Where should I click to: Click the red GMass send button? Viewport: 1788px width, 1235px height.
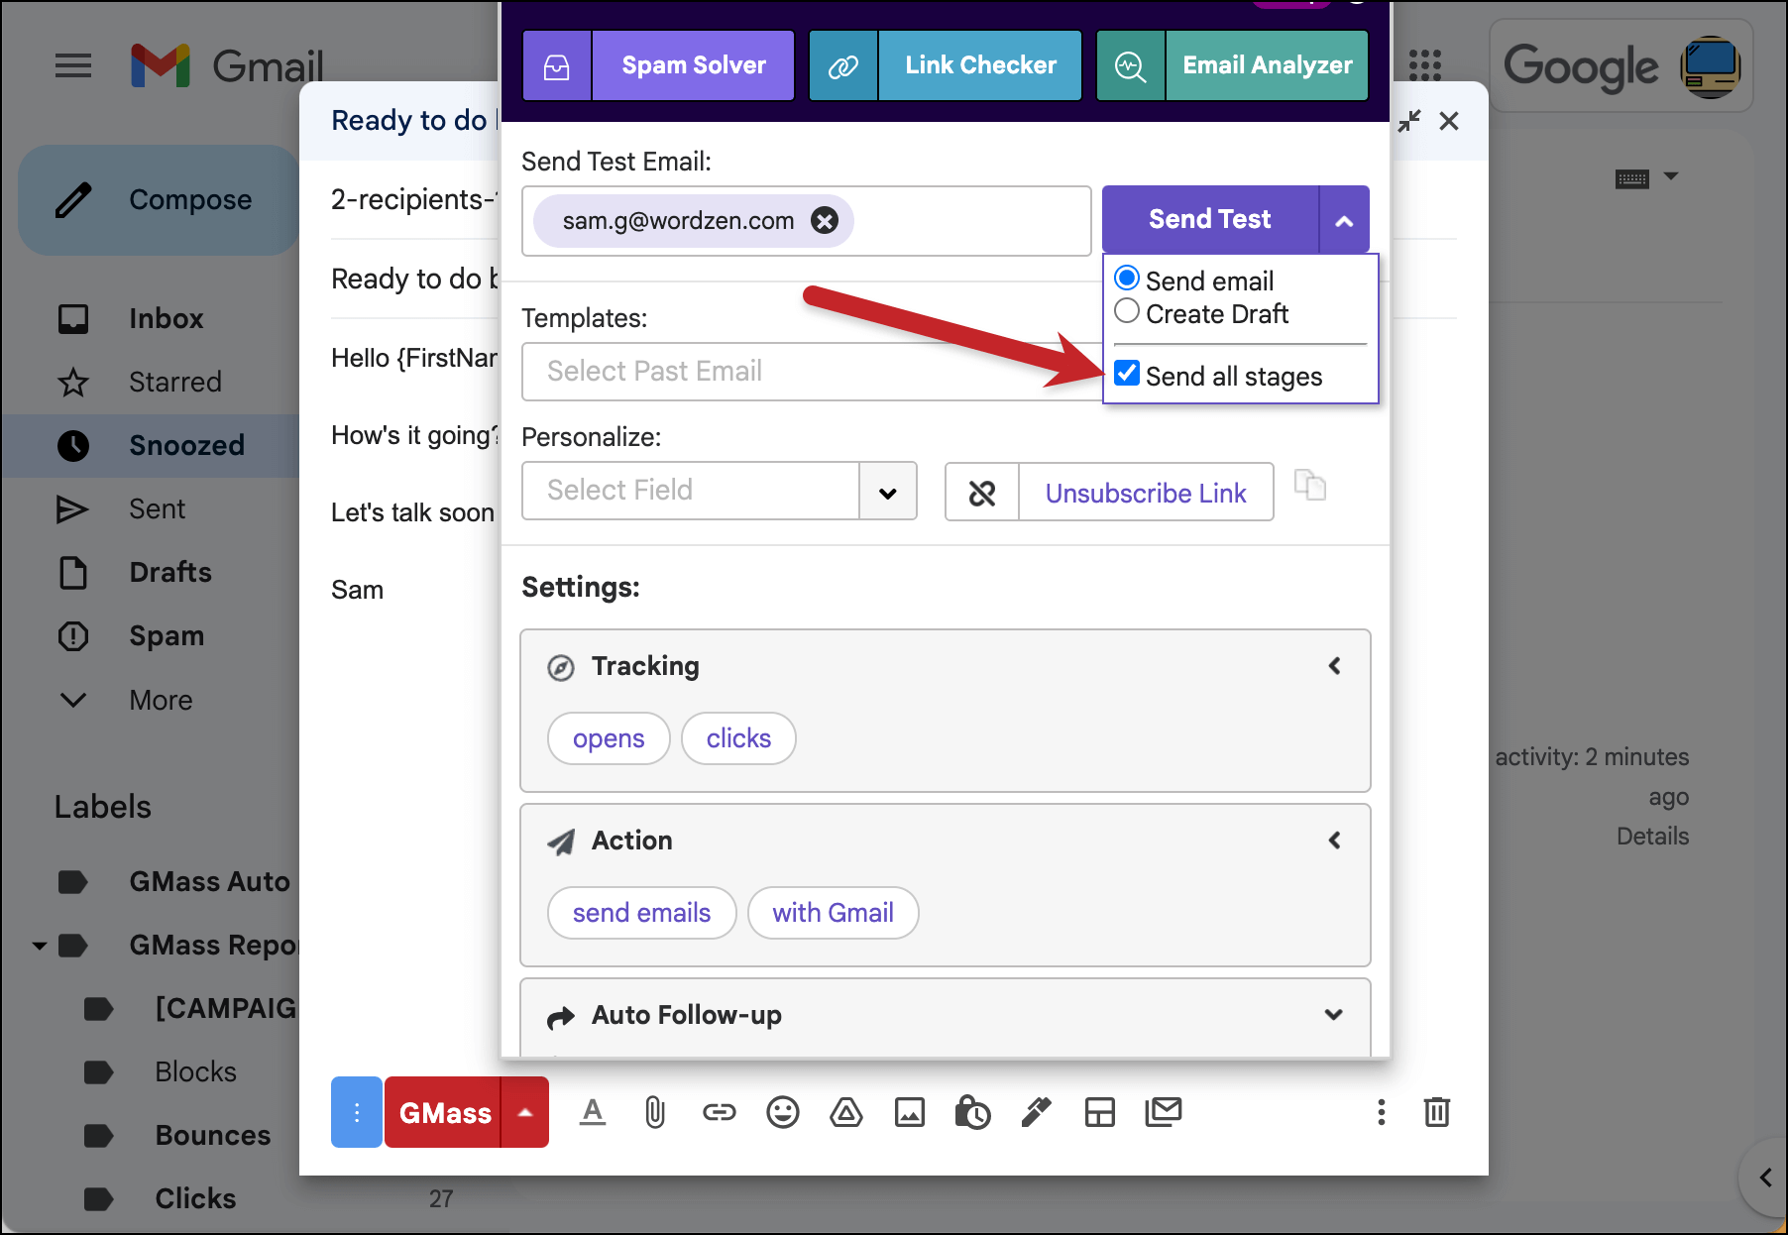444,1112
